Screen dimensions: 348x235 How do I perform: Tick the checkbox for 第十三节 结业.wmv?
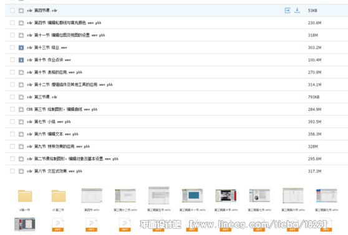(x=12, y=47)
